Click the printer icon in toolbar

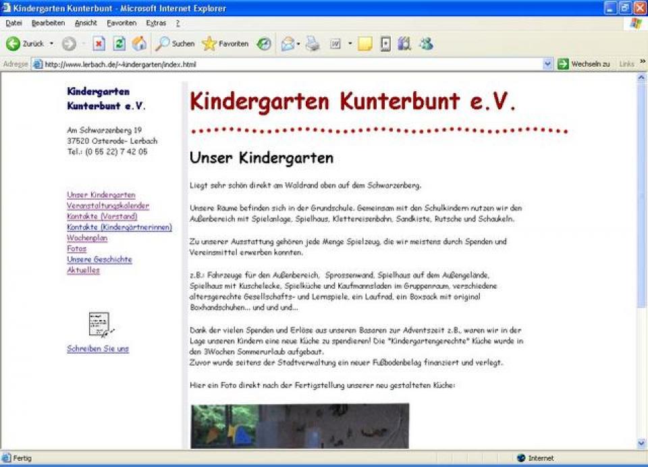(x=312, y=44)
